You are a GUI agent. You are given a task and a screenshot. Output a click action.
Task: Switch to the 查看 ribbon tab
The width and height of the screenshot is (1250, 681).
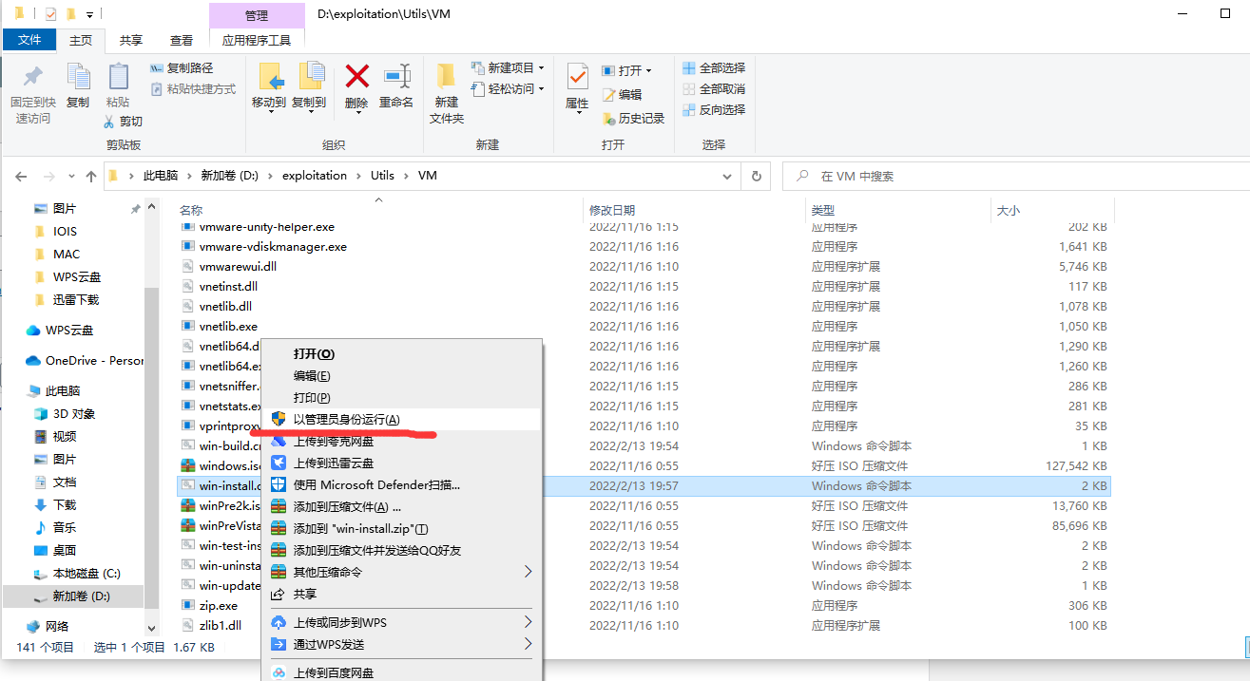pos(182,40)
